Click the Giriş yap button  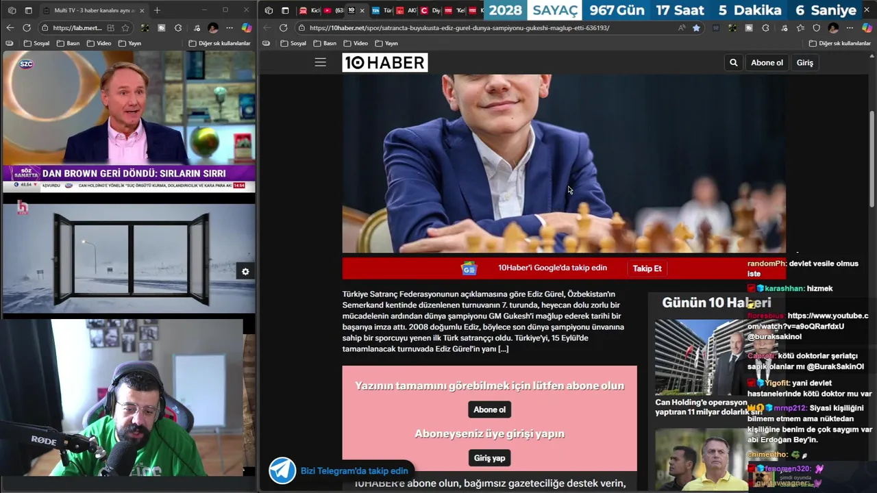pyautogui.click(x=489, y=458)
